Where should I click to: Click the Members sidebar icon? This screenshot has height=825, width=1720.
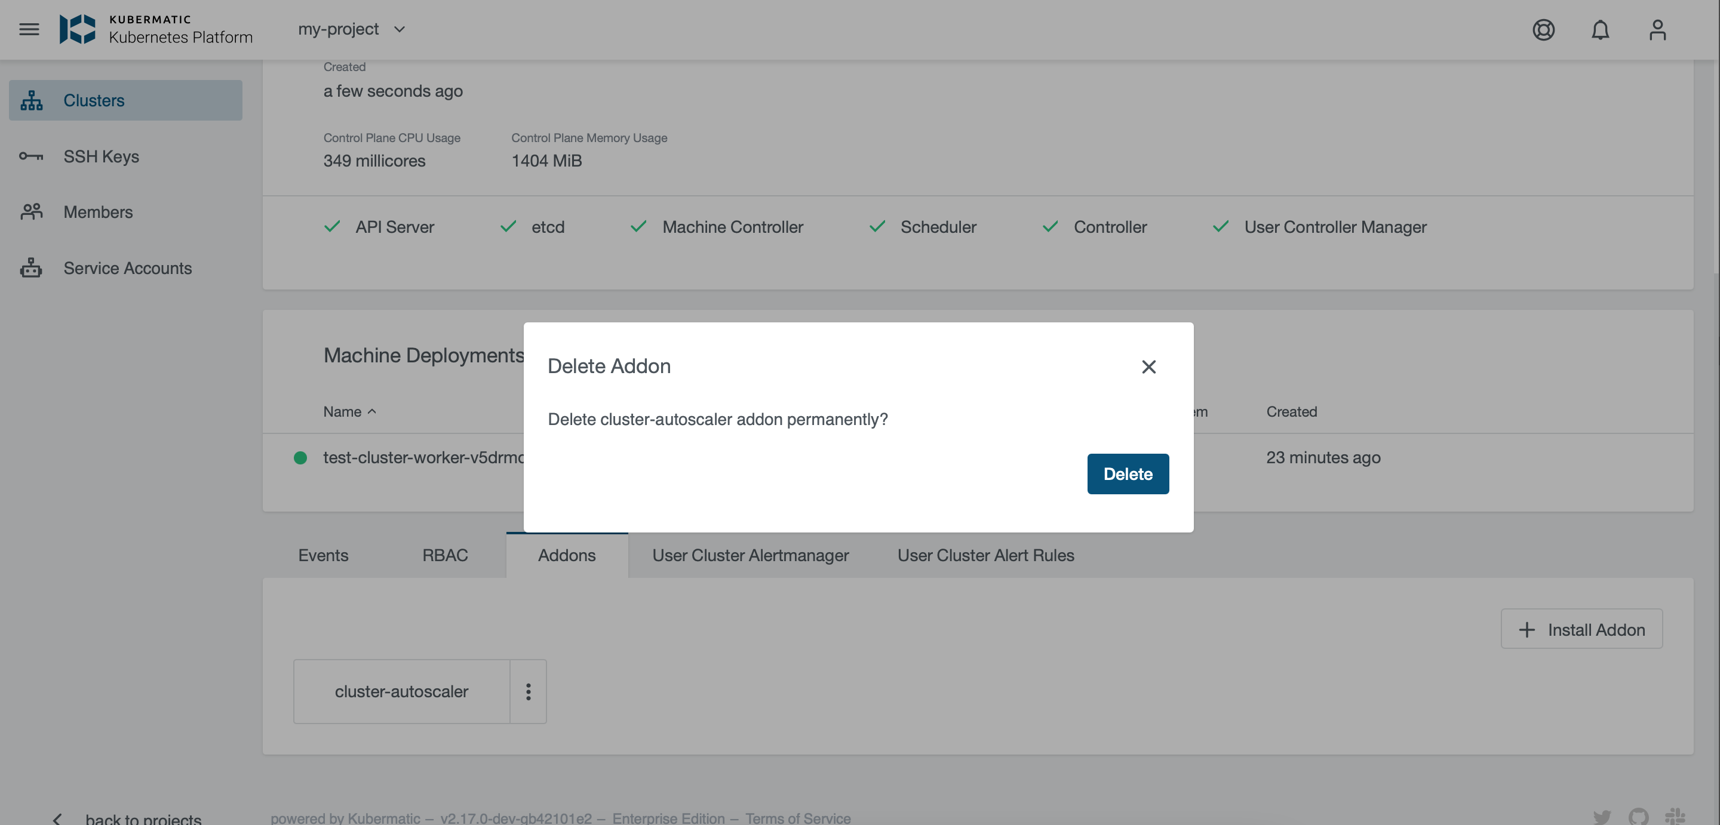(30, 211)
